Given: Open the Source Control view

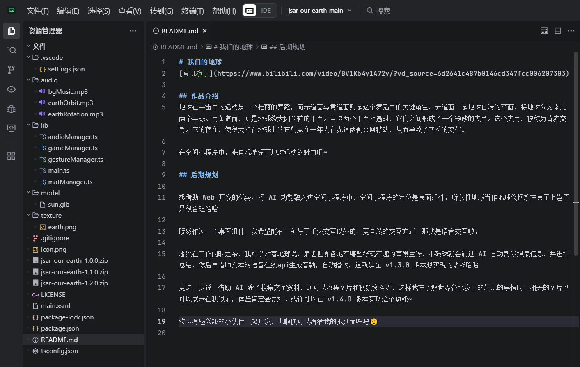Looking at the screenshot, I should 11,70.
